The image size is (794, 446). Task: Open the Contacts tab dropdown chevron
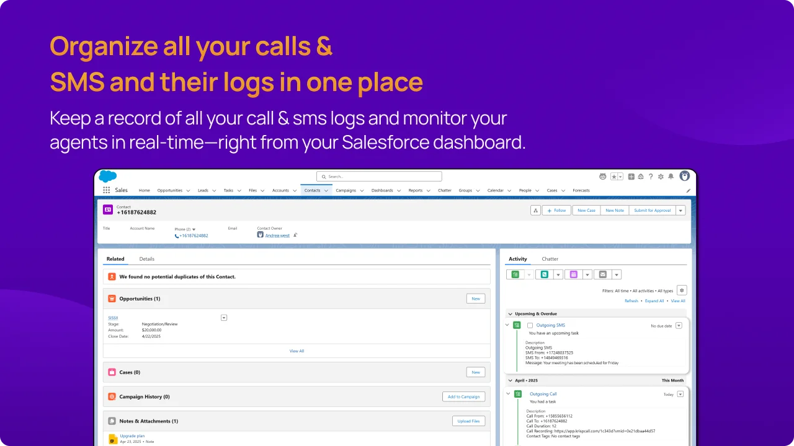point(326,191)
